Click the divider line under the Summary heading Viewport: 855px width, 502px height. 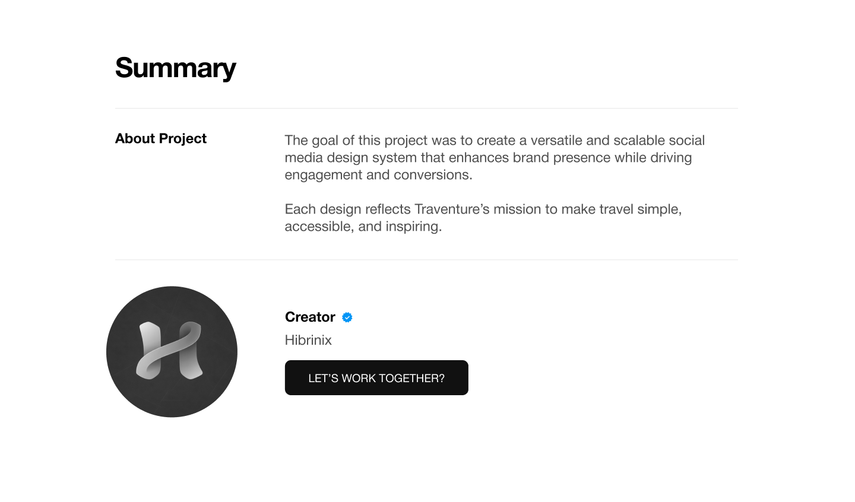[x=426, y=108]
